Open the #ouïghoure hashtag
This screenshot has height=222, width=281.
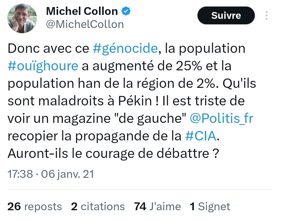(x=43, y=66)
